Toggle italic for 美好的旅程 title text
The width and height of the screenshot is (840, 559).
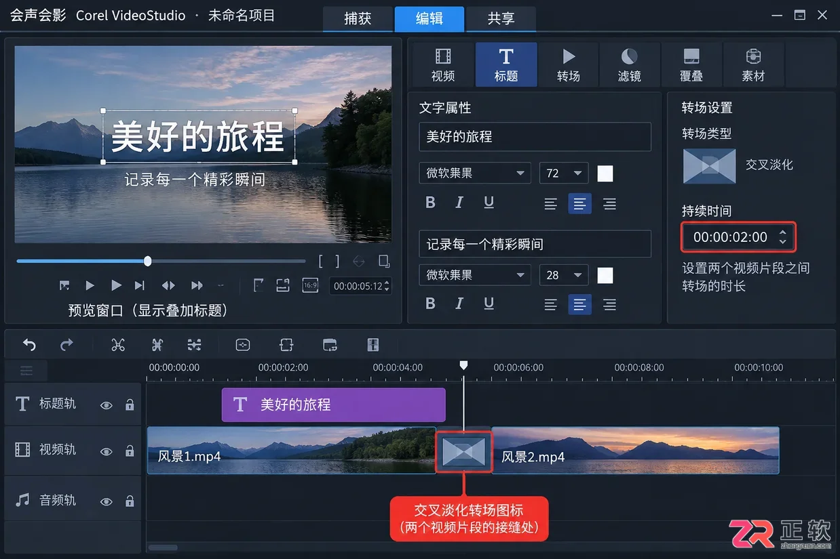(459, 203)
